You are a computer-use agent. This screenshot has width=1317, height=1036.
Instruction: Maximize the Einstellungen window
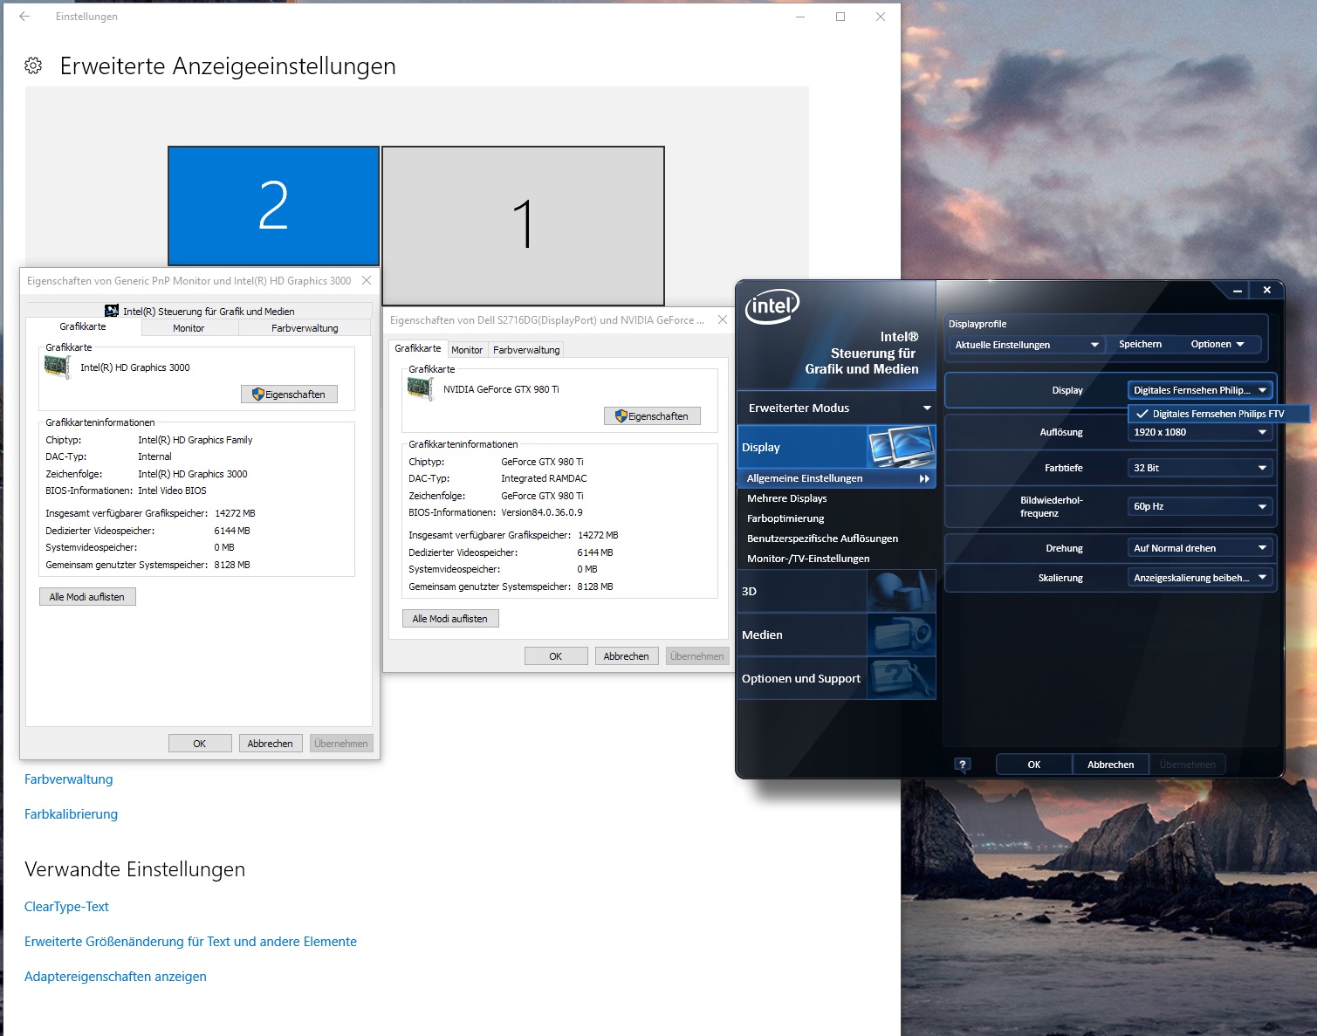(x=840, y=17)
